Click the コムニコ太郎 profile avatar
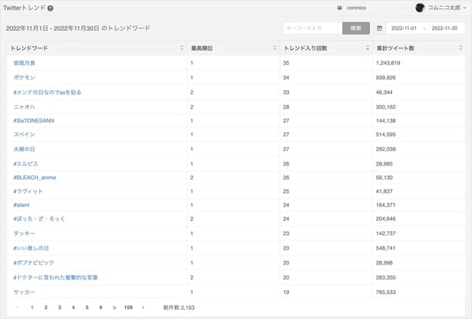 pyautogui.click(x=420, y=8)
